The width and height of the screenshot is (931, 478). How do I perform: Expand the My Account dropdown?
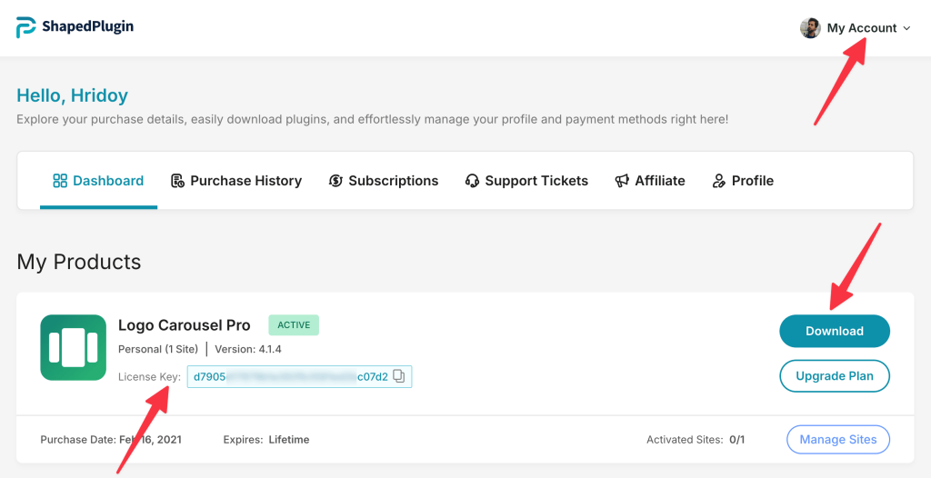click(861, 28)
